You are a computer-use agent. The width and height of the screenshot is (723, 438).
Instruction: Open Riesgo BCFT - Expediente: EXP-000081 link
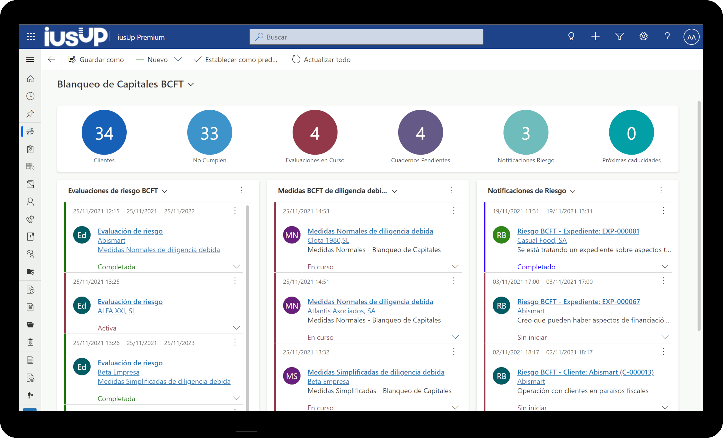click(578, 231)
